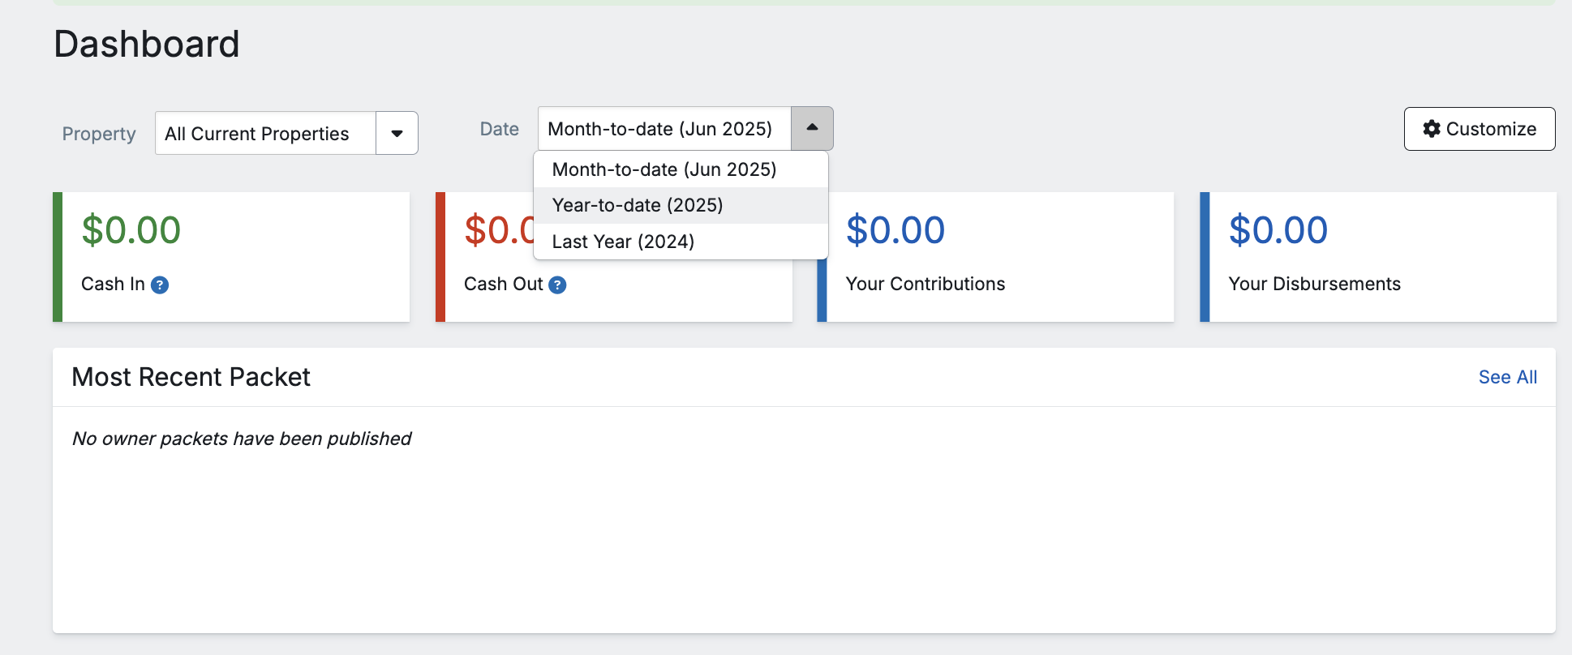Pick Last Year (2024) from the date list
The height and width of the screenshot is (655, 1572).
point(623,242)
